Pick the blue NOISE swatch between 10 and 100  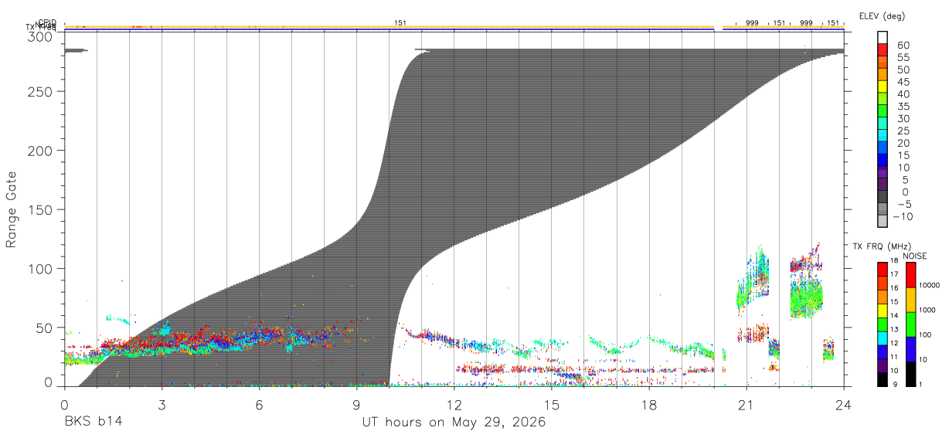(911, 349)
